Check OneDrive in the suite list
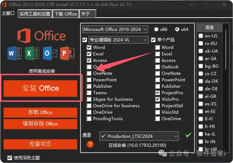233x163 pixels. click(x=89, y=112)
